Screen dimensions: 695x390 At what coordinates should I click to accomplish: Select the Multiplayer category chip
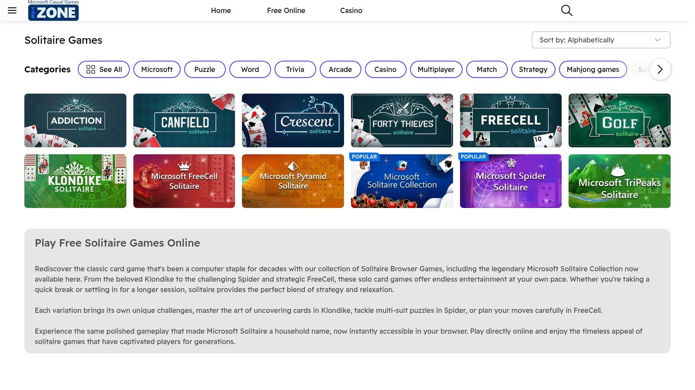point(436,69)
